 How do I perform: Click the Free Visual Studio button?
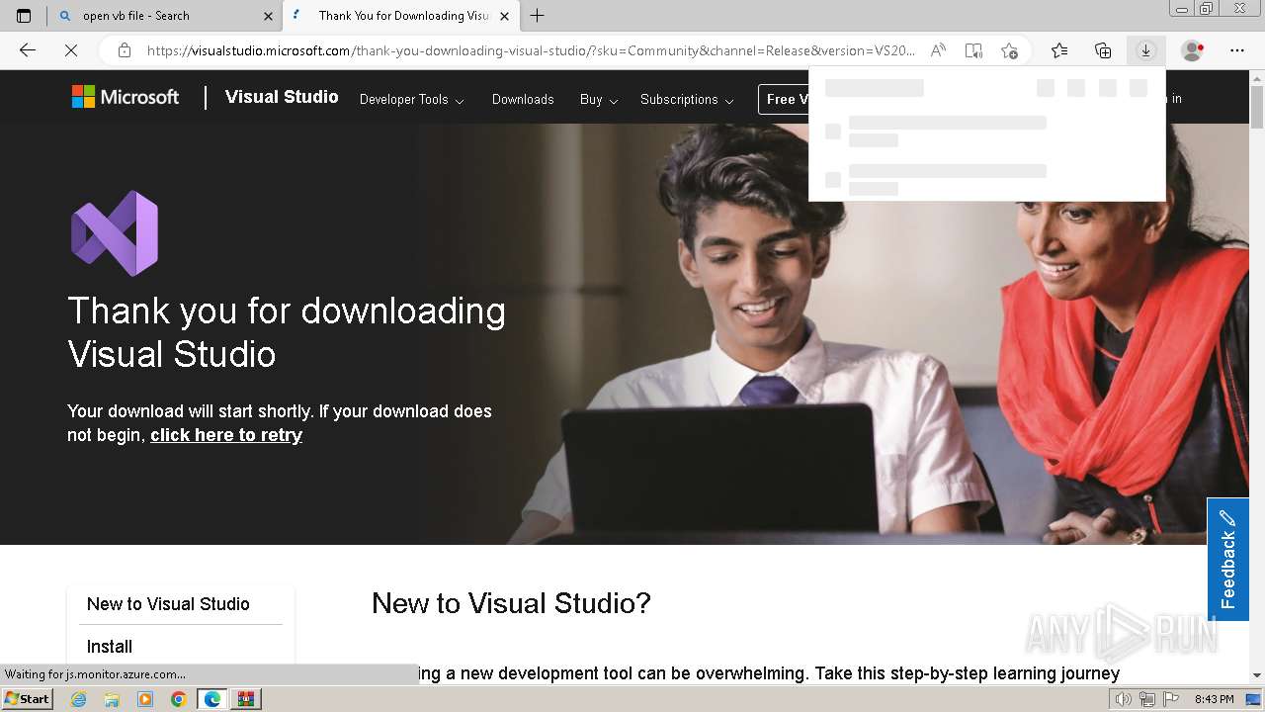click(x=784, y=99)
